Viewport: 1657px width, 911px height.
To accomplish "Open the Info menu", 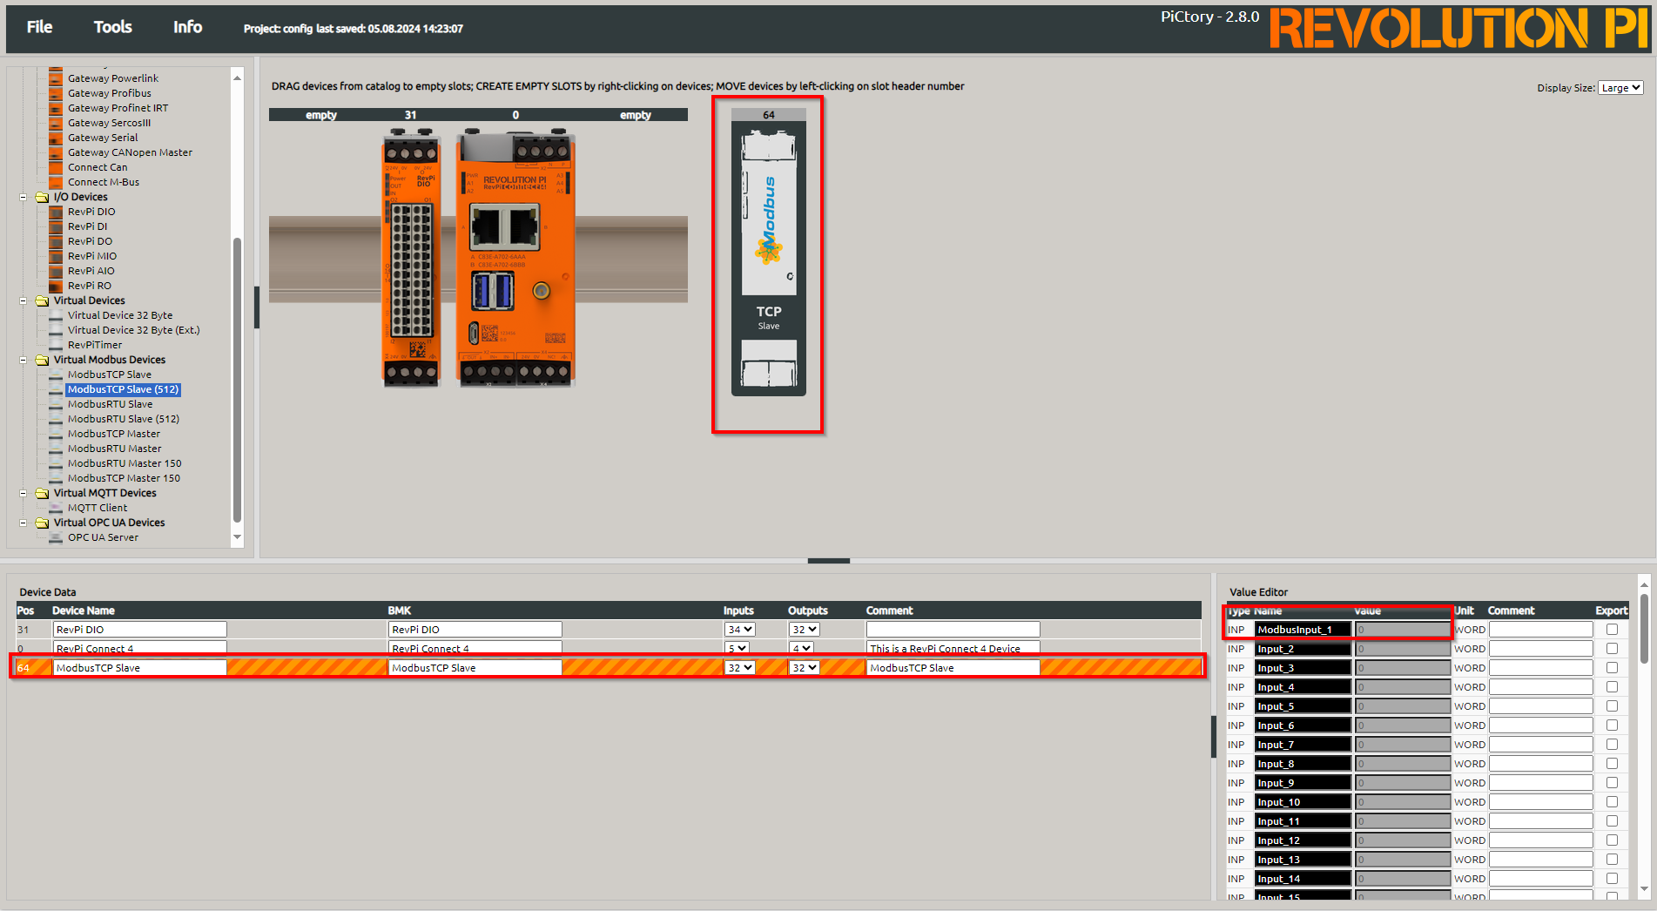I will pyautogui.click(x=187, y=27).
